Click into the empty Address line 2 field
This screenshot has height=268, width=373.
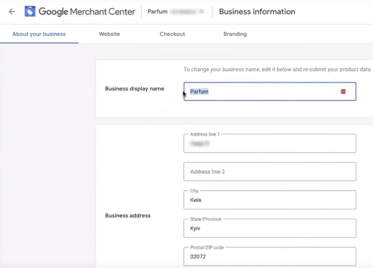[269, 172]
